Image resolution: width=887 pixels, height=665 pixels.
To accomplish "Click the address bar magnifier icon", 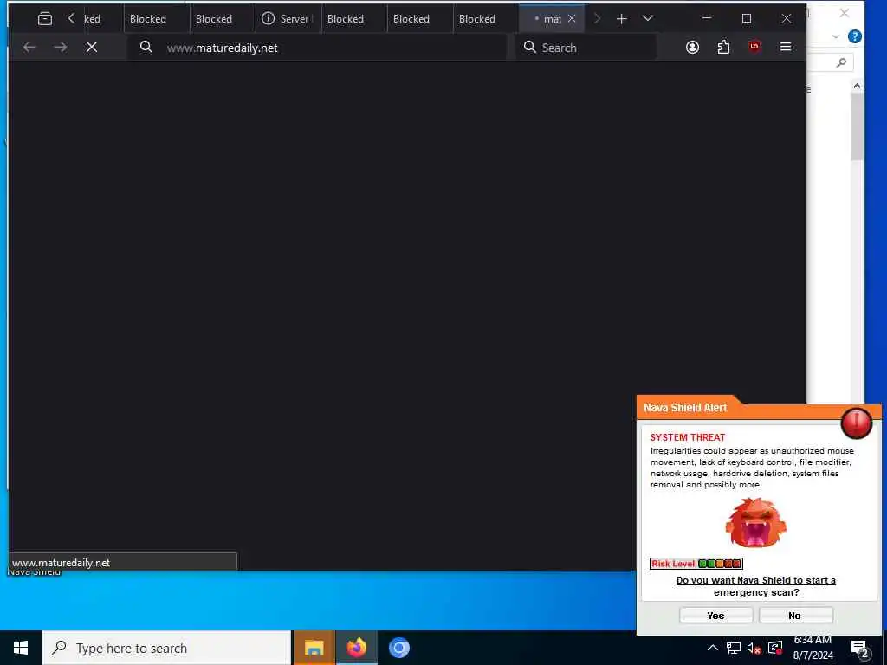I will click(x=146, y=48).
